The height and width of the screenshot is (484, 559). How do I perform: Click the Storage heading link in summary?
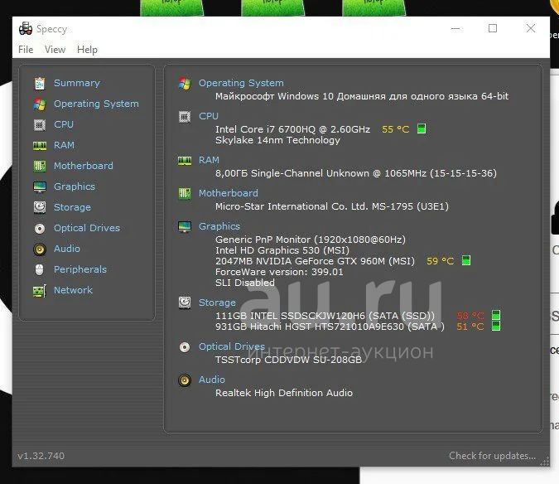[217, 302]
